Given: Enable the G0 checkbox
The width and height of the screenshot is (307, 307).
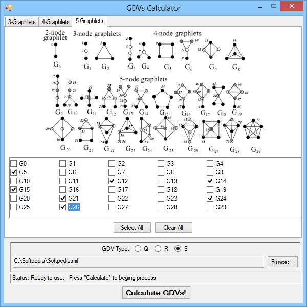Looking at the screenshot, I should (14, 164).
